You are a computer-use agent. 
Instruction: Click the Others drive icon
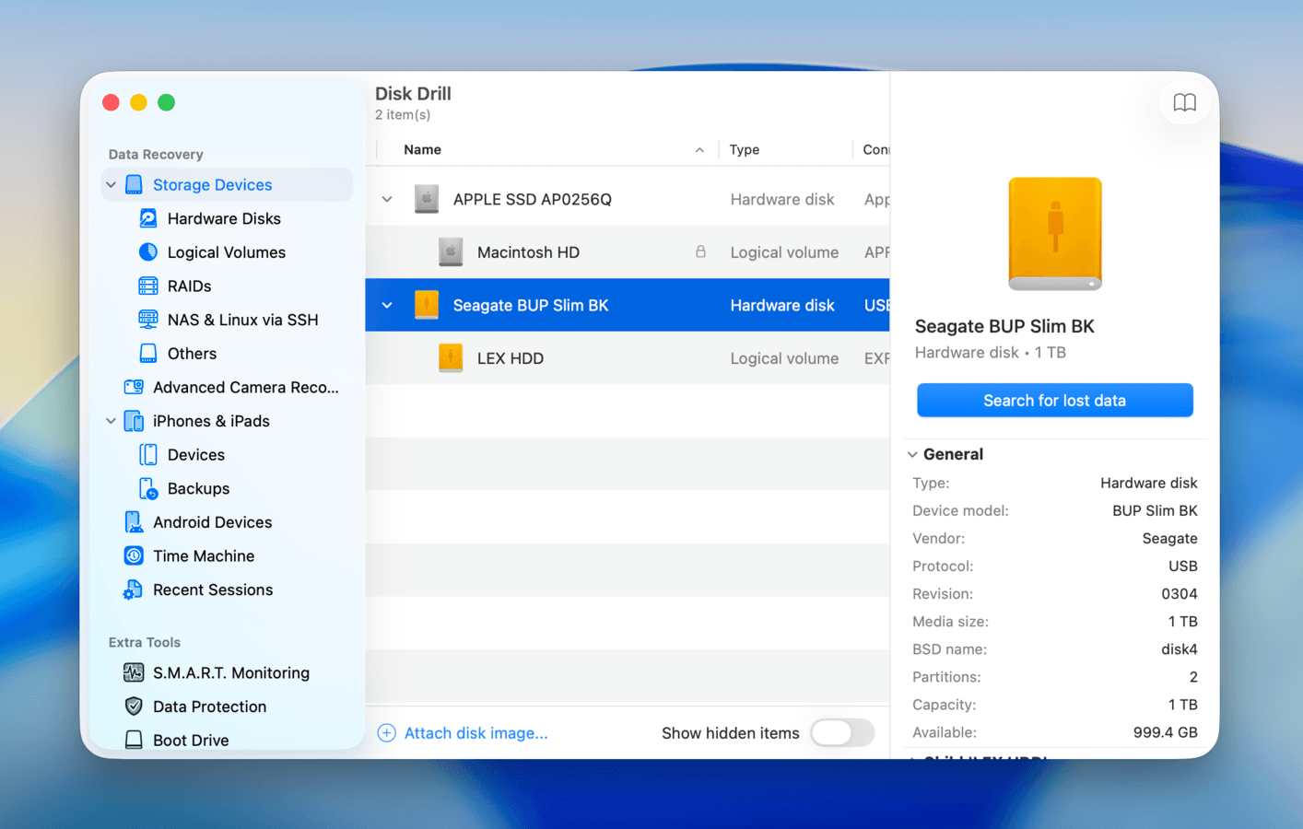click(147, 354)
